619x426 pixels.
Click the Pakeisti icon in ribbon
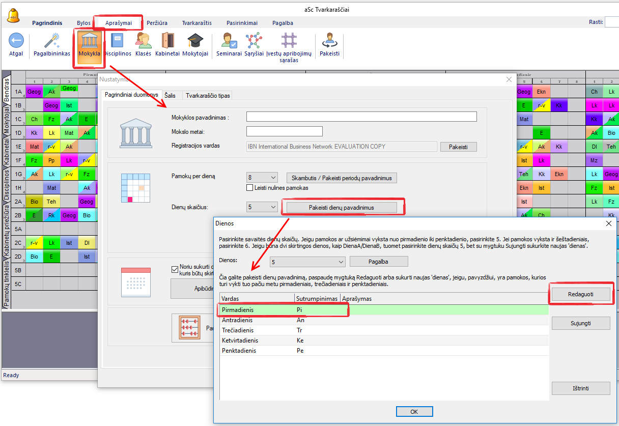coord(329,41)
